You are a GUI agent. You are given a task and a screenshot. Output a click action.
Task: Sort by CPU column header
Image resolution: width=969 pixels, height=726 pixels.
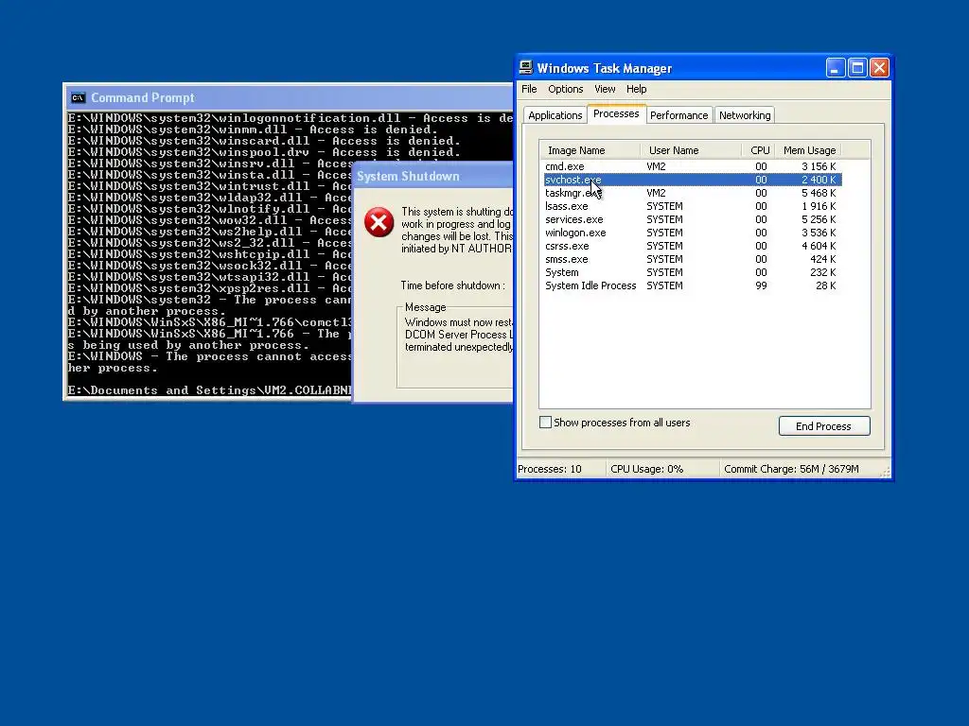tap(759, 150)
